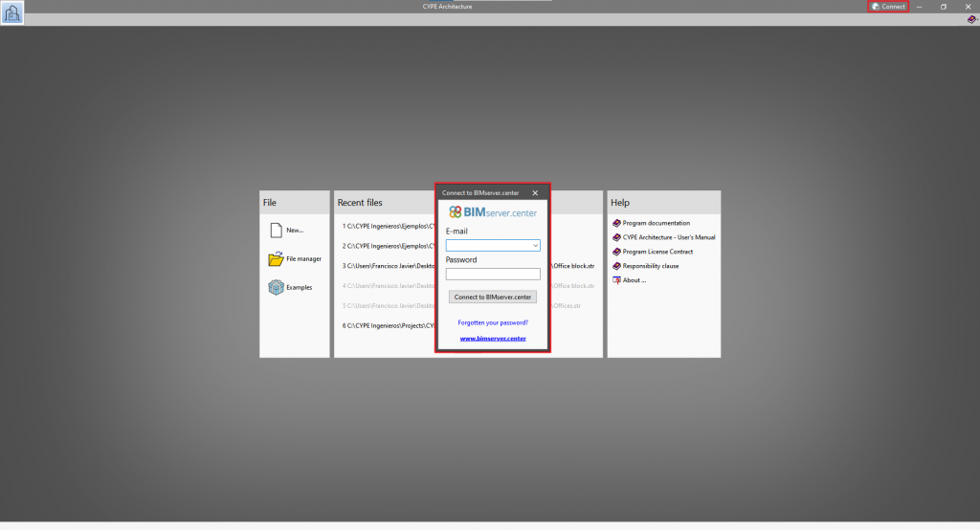This screenshot has height=530, width=980.
Task: Open the File manager folder icon
Action: point(276,258)
